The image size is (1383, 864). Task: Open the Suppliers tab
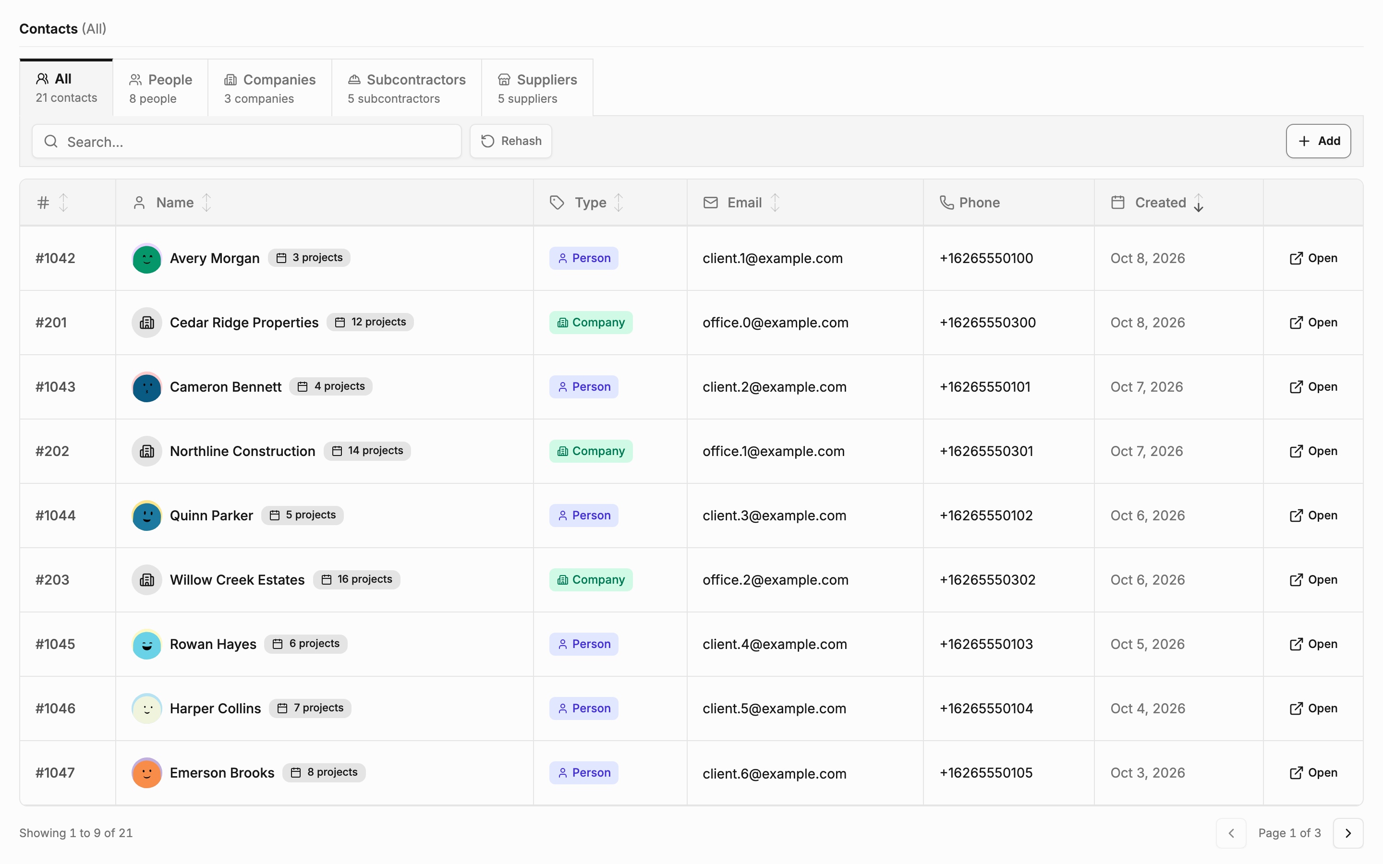click(x=537, y=88)
